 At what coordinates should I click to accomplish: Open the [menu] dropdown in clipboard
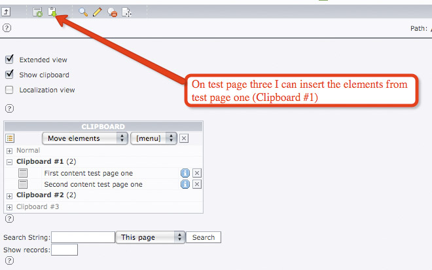point(154,138)
